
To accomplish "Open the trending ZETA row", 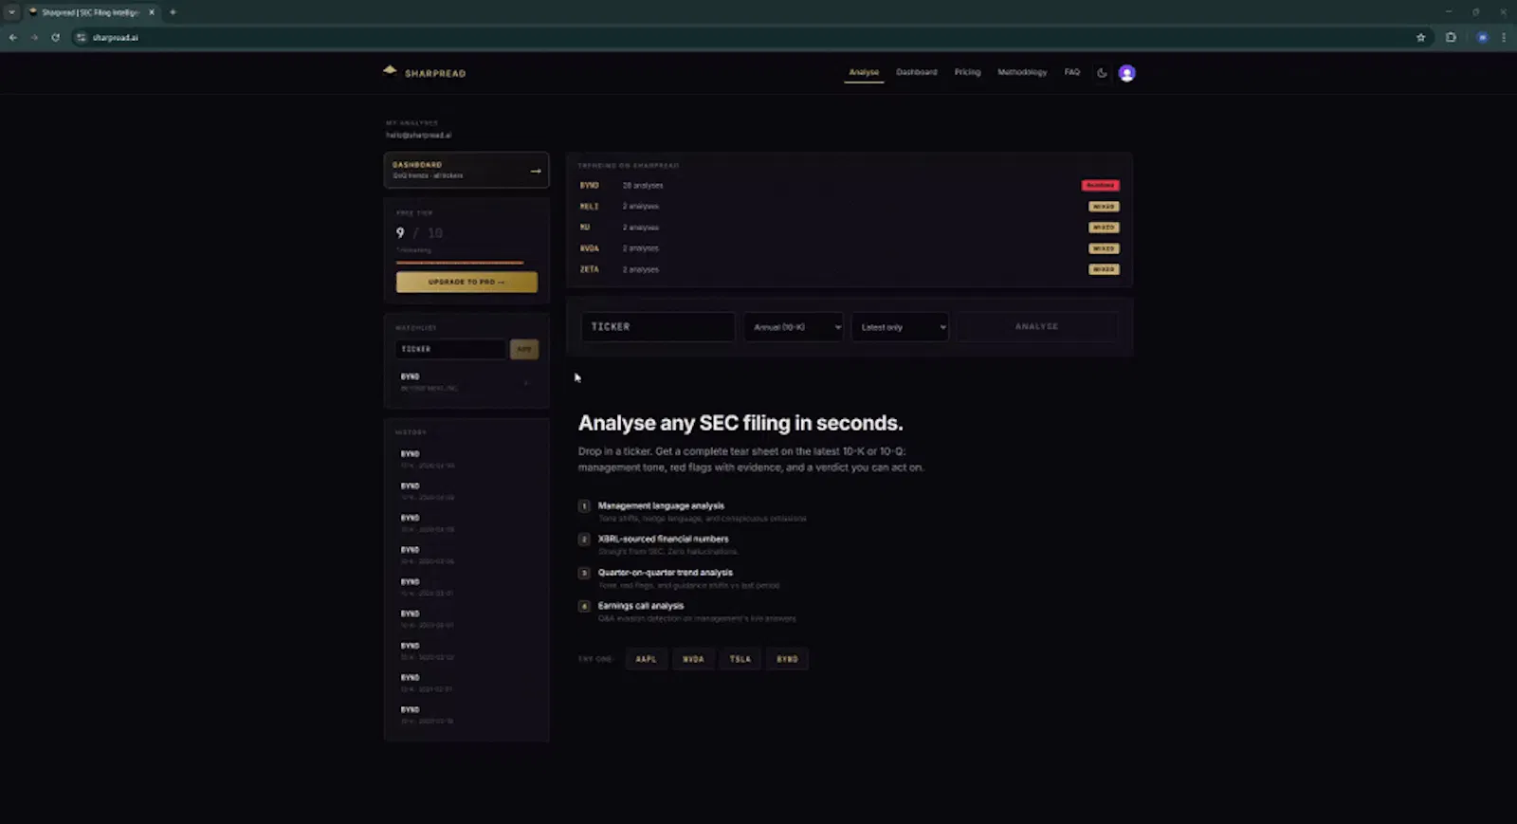I will (849, 269).
